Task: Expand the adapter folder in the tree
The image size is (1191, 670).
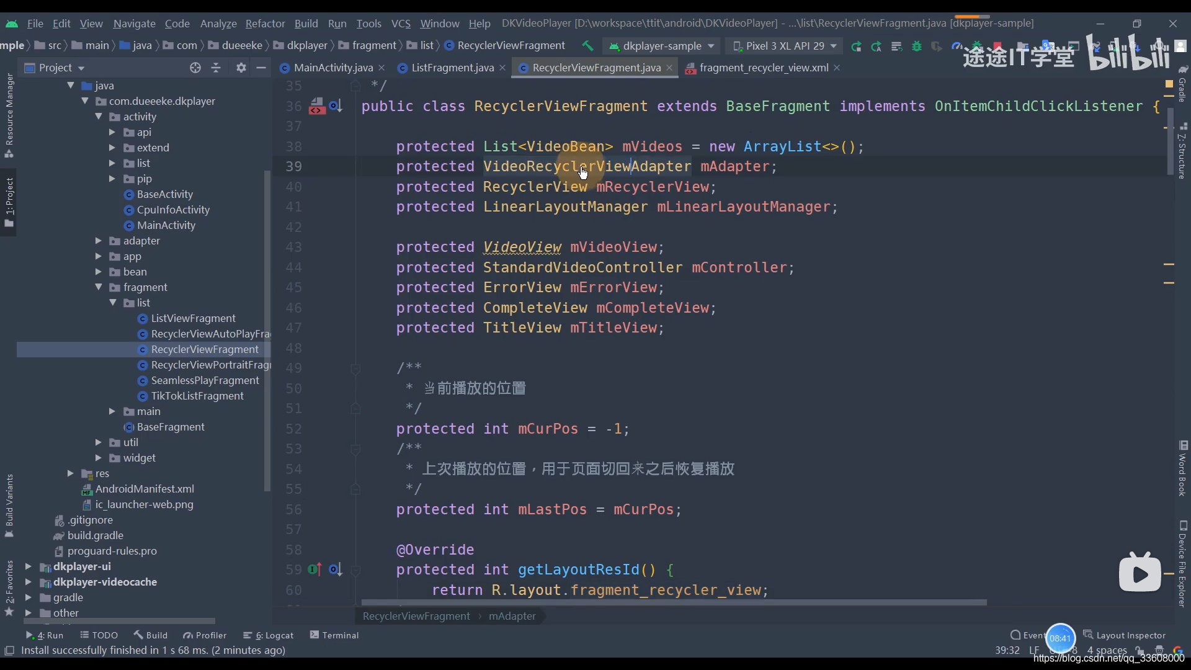Action: point(99,240)
